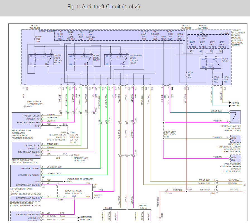Select the DRV DR LCK pin label
This screenshot has width=250, height=223.
33,149
